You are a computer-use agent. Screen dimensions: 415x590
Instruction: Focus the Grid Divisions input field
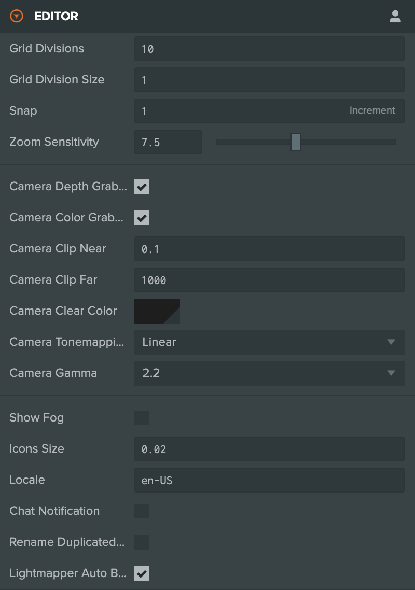click(269, 49)
